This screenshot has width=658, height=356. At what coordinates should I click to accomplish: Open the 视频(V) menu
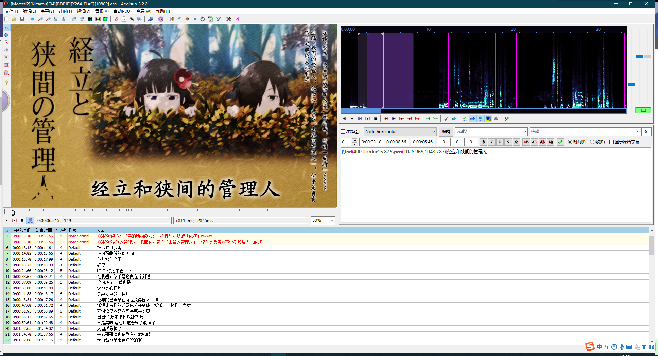[x=83, y=11]
